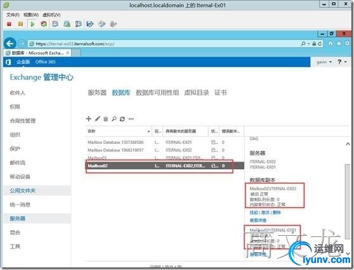Click 删除 link for ITERNAL-EX02 copy
This screenshot has width=354, height=270.
point(277,212)
